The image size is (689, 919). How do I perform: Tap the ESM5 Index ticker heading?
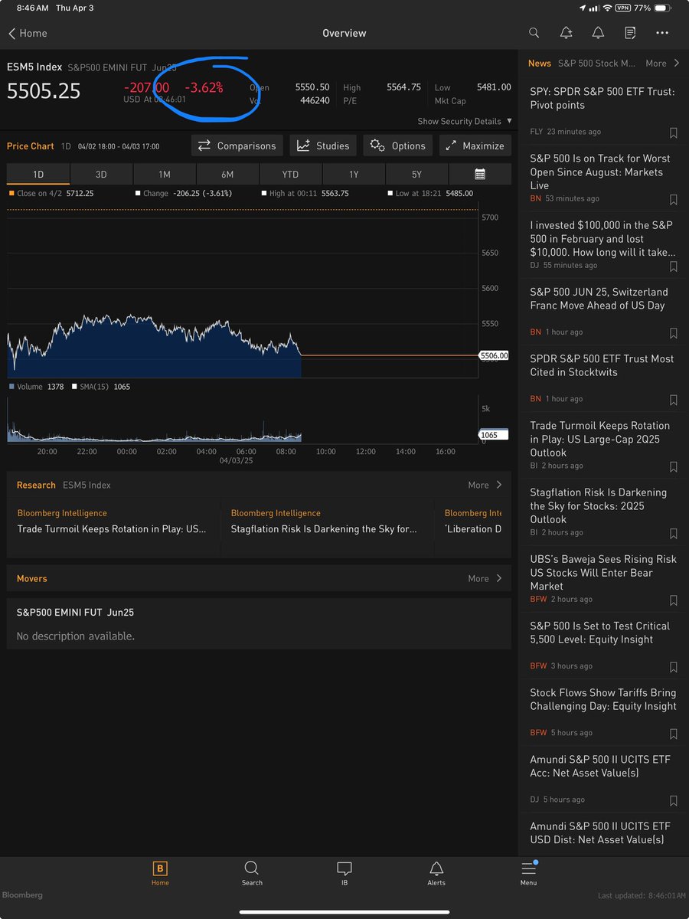(34, 67)
